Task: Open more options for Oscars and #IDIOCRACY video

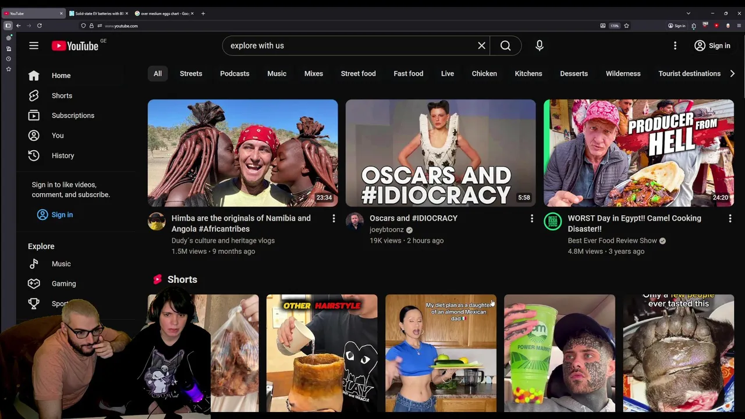Action: (x=531, y=218)
